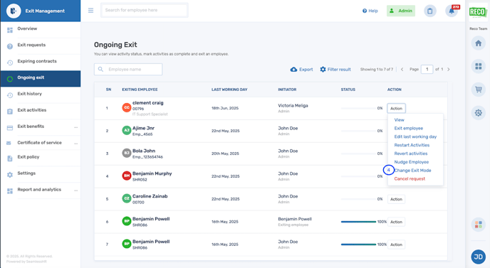This screenshot has height=268, width=490.
Task: Open the gear icon in right rail
Action: click(478, 112)
